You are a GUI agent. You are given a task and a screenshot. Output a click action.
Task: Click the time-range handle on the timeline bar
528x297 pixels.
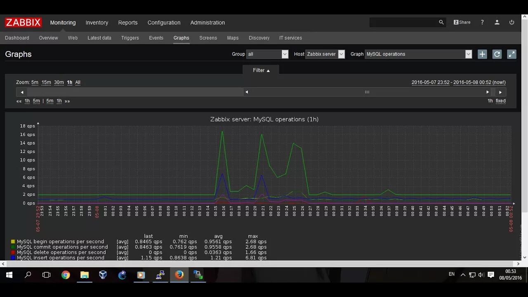click(x=367, y=92)
